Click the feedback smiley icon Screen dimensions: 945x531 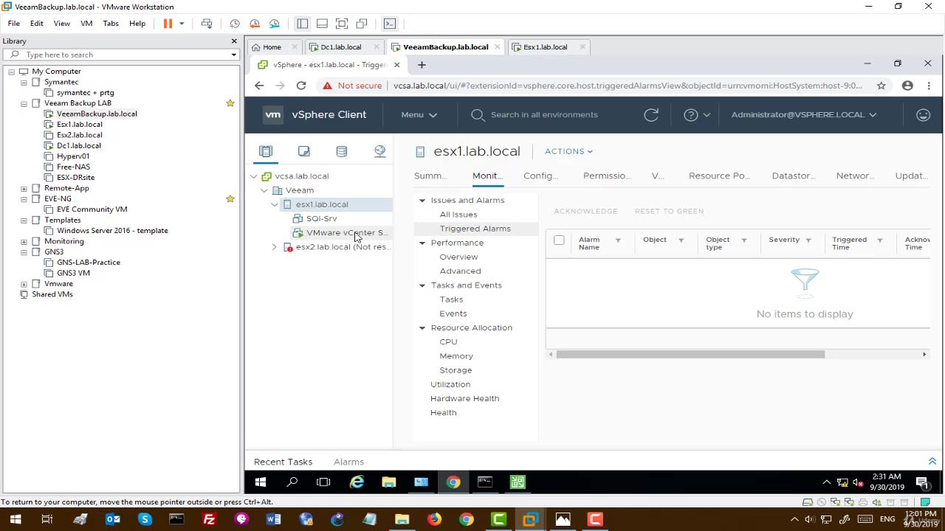[923, 115]
